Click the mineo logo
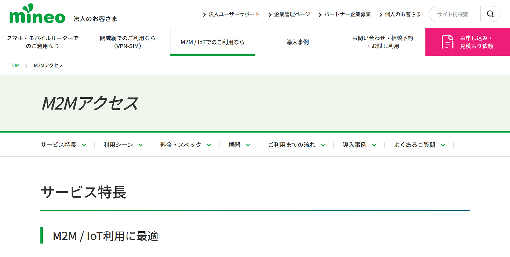 pyautogui.click(x=37, y=14)
